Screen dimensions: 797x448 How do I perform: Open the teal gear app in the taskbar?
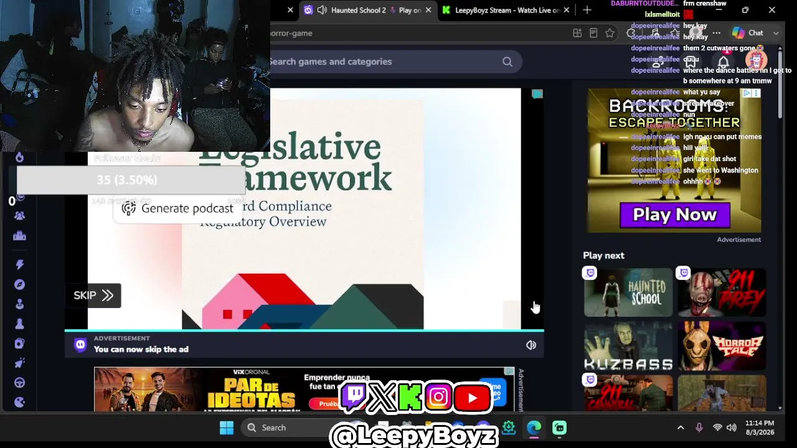coord(509,427)
